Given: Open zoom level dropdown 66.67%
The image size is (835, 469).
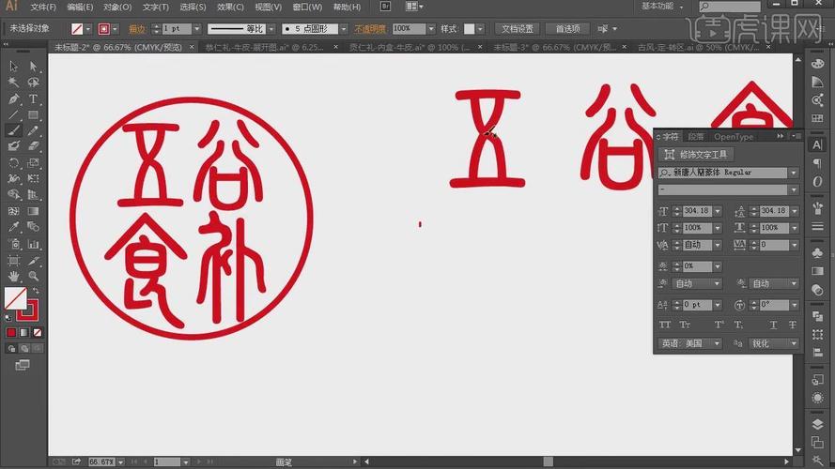Looking at the screenshot, I should coord(121,462).
